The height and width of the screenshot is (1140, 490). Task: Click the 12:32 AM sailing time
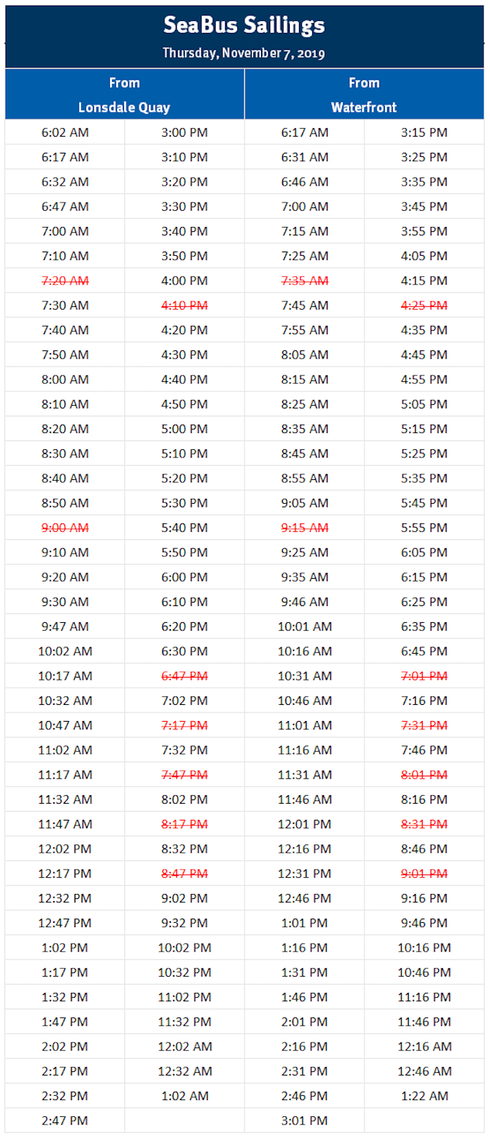[x=185, y=1071]
